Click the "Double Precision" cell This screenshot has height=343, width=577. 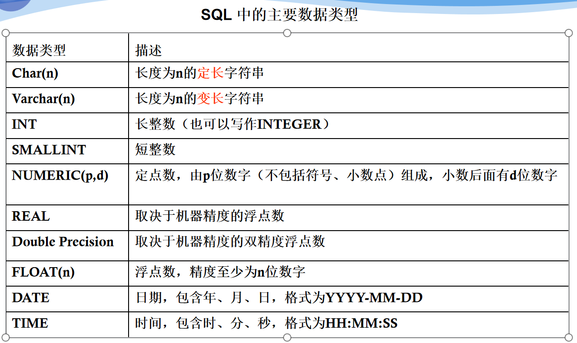[67, 246]
